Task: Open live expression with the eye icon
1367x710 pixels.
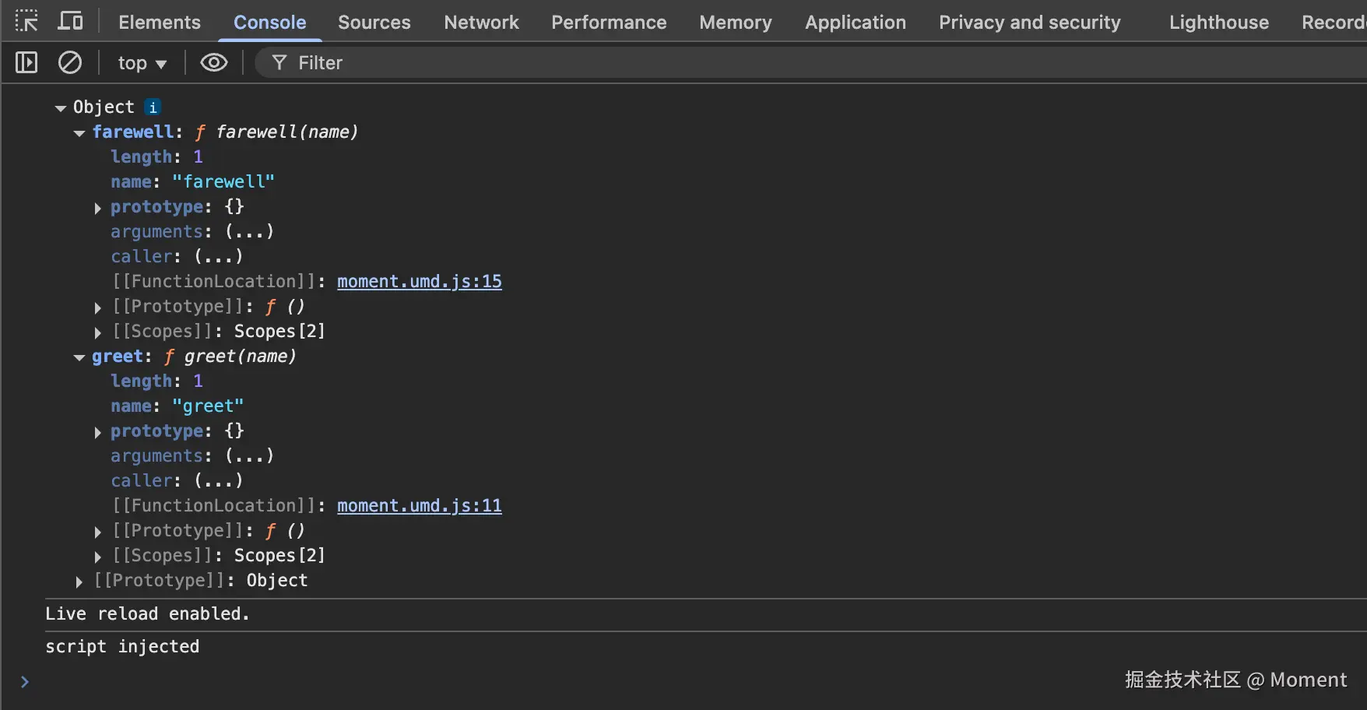Action: pyautogui.click(x=214, y=62)
